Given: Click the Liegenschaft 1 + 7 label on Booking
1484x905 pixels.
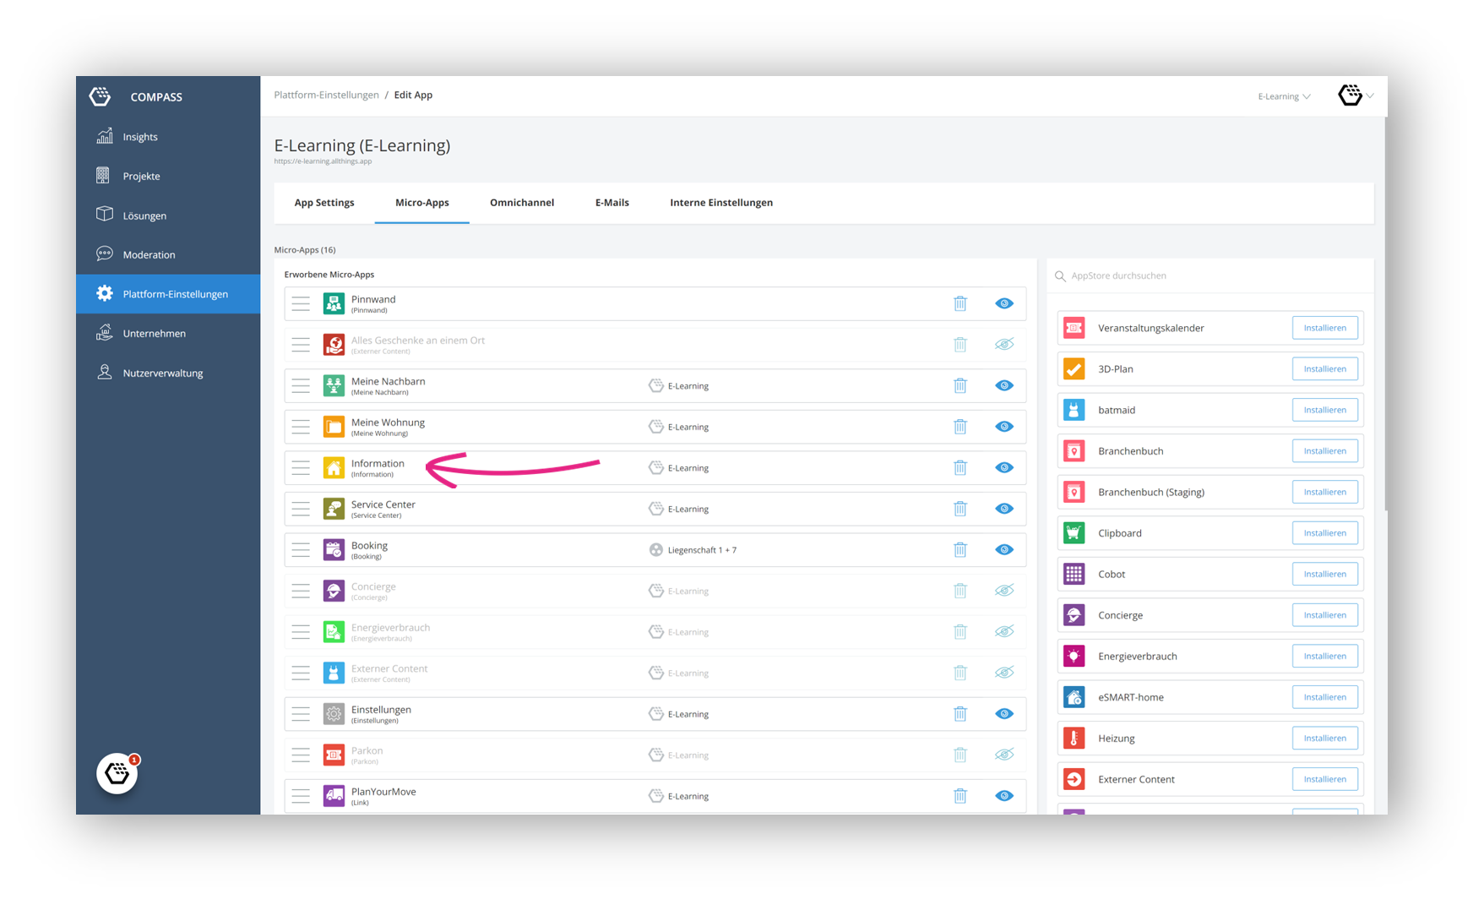Looking at the screenshot, I should point(702,550).
